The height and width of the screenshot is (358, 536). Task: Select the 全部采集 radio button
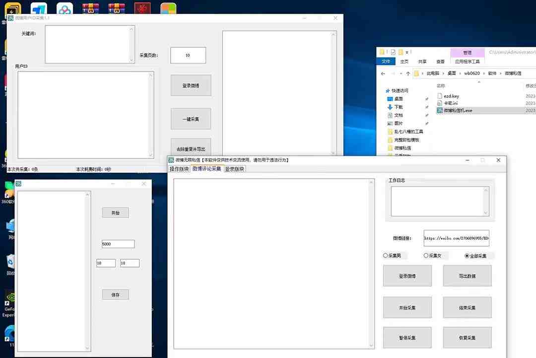[467, 256]
